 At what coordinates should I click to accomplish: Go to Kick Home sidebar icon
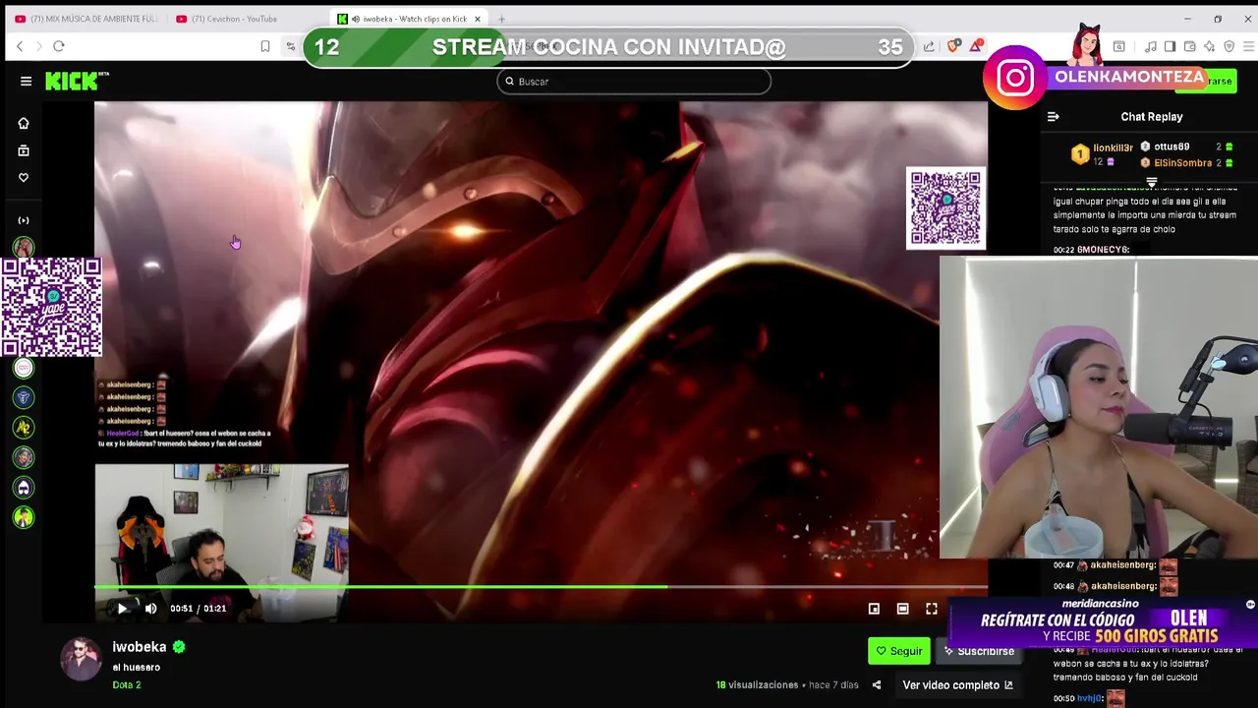pos(24,123)
